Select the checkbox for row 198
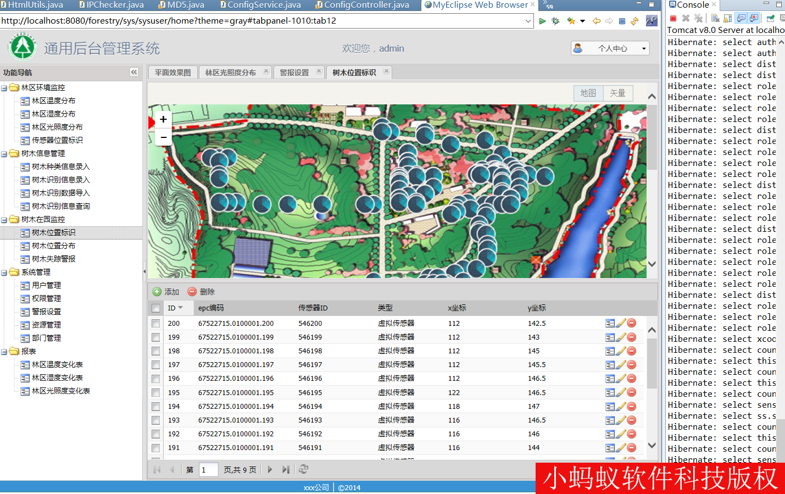The image size is (785, 494). (x=156, y=351)
